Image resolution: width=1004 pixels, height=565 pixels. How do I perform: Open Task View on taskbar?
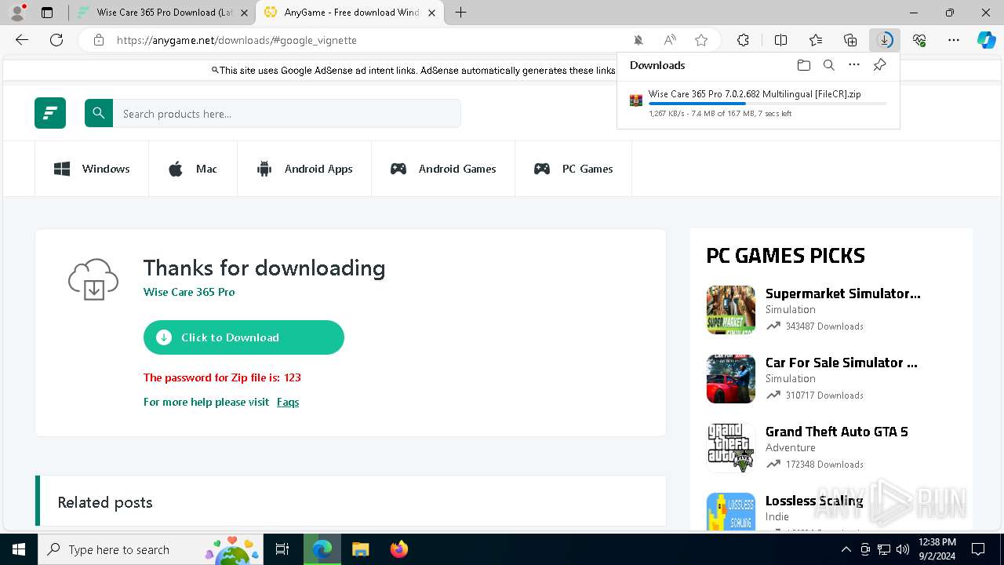[282, 549]
